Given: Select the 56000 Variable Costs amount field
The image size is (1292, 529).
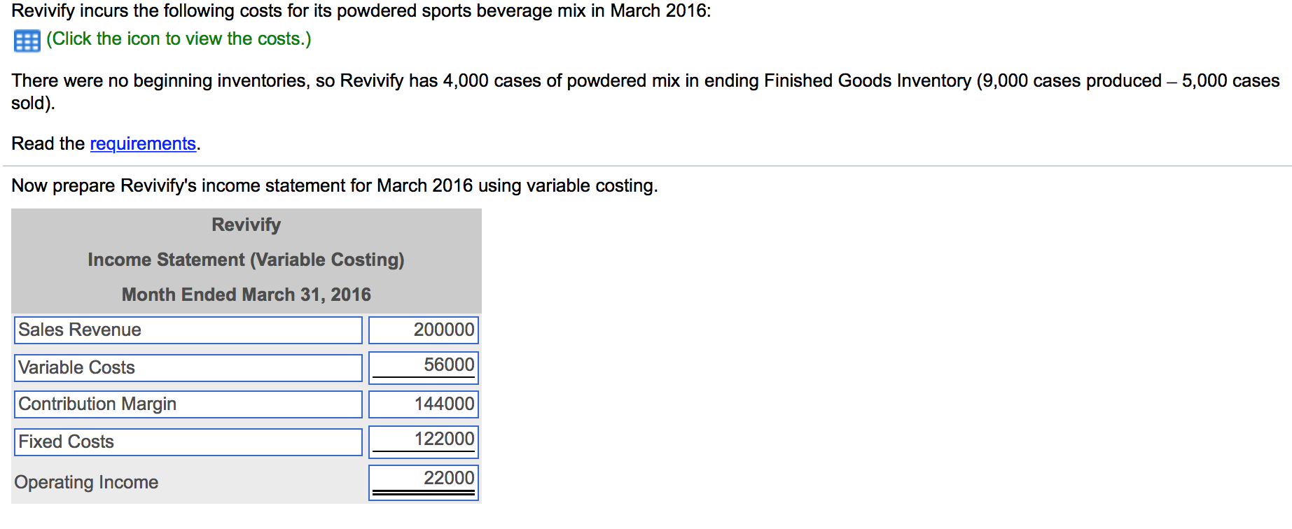Looking at the screenshot, I should pos(422,366).
